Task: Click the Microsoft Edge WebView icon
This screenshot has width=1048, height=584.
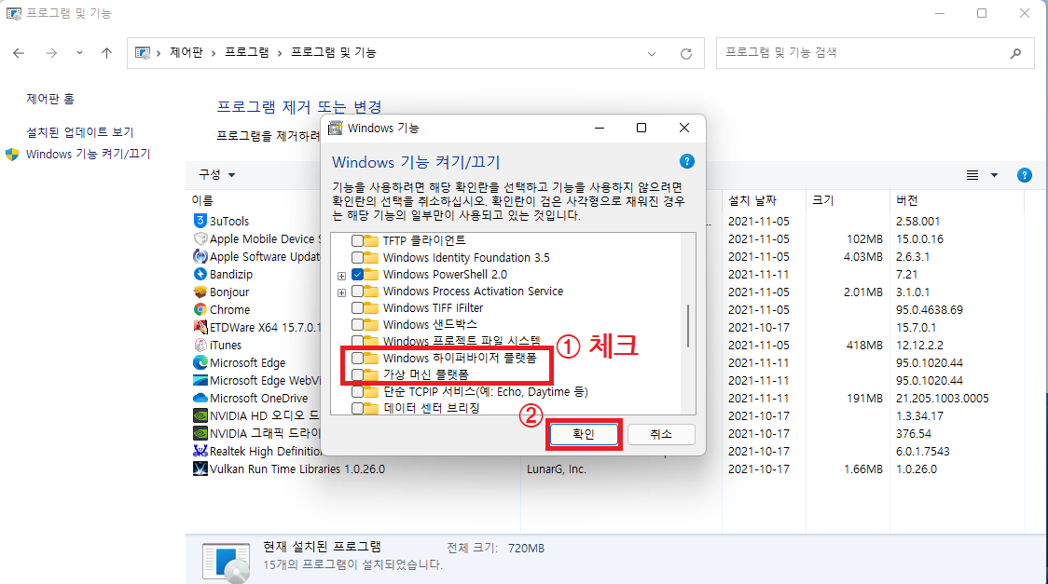Action: click(x=200, y=380)
